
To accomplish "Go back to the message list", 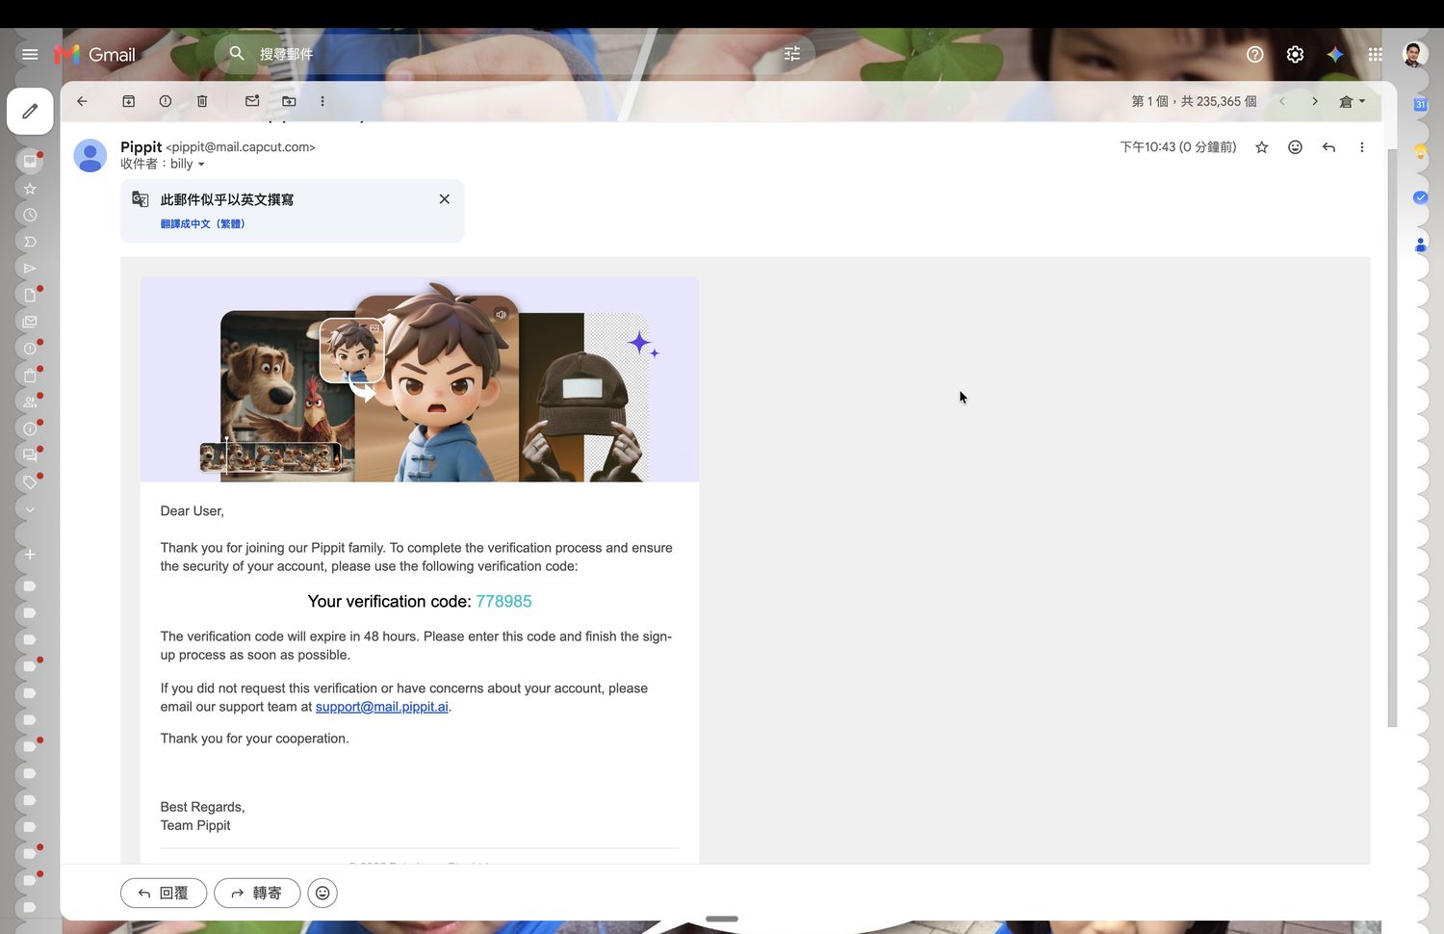I will (x=82, y=101).
